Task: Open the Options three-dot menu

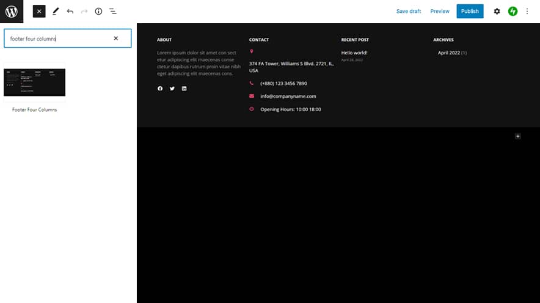Action: (527, 12)
